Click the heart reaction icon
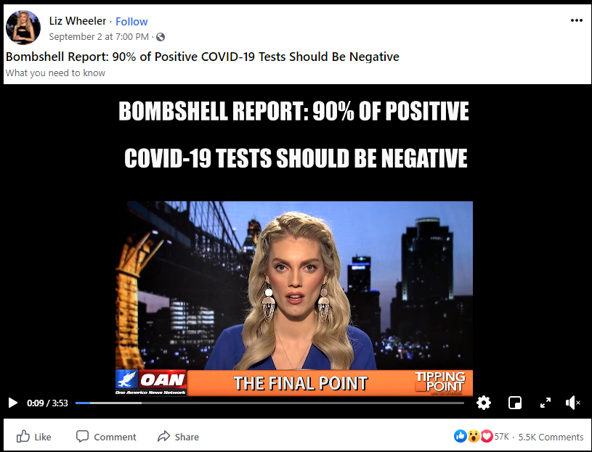Screen dimensions: 592x452 tap(487, 436)
